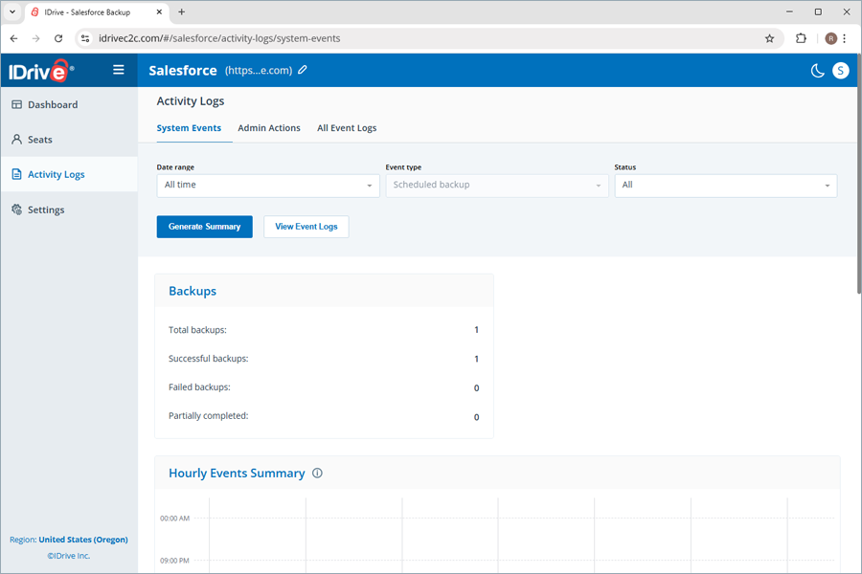Go to Seats in sidebar
The width and height of the screenshot is (862, 574).
tap(40, 140)
